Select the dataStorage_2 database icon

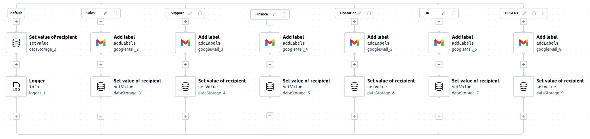pyautogui.click(x=16, y=43)
